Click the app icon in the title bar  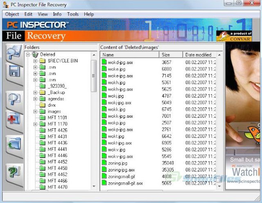[6, 5]
